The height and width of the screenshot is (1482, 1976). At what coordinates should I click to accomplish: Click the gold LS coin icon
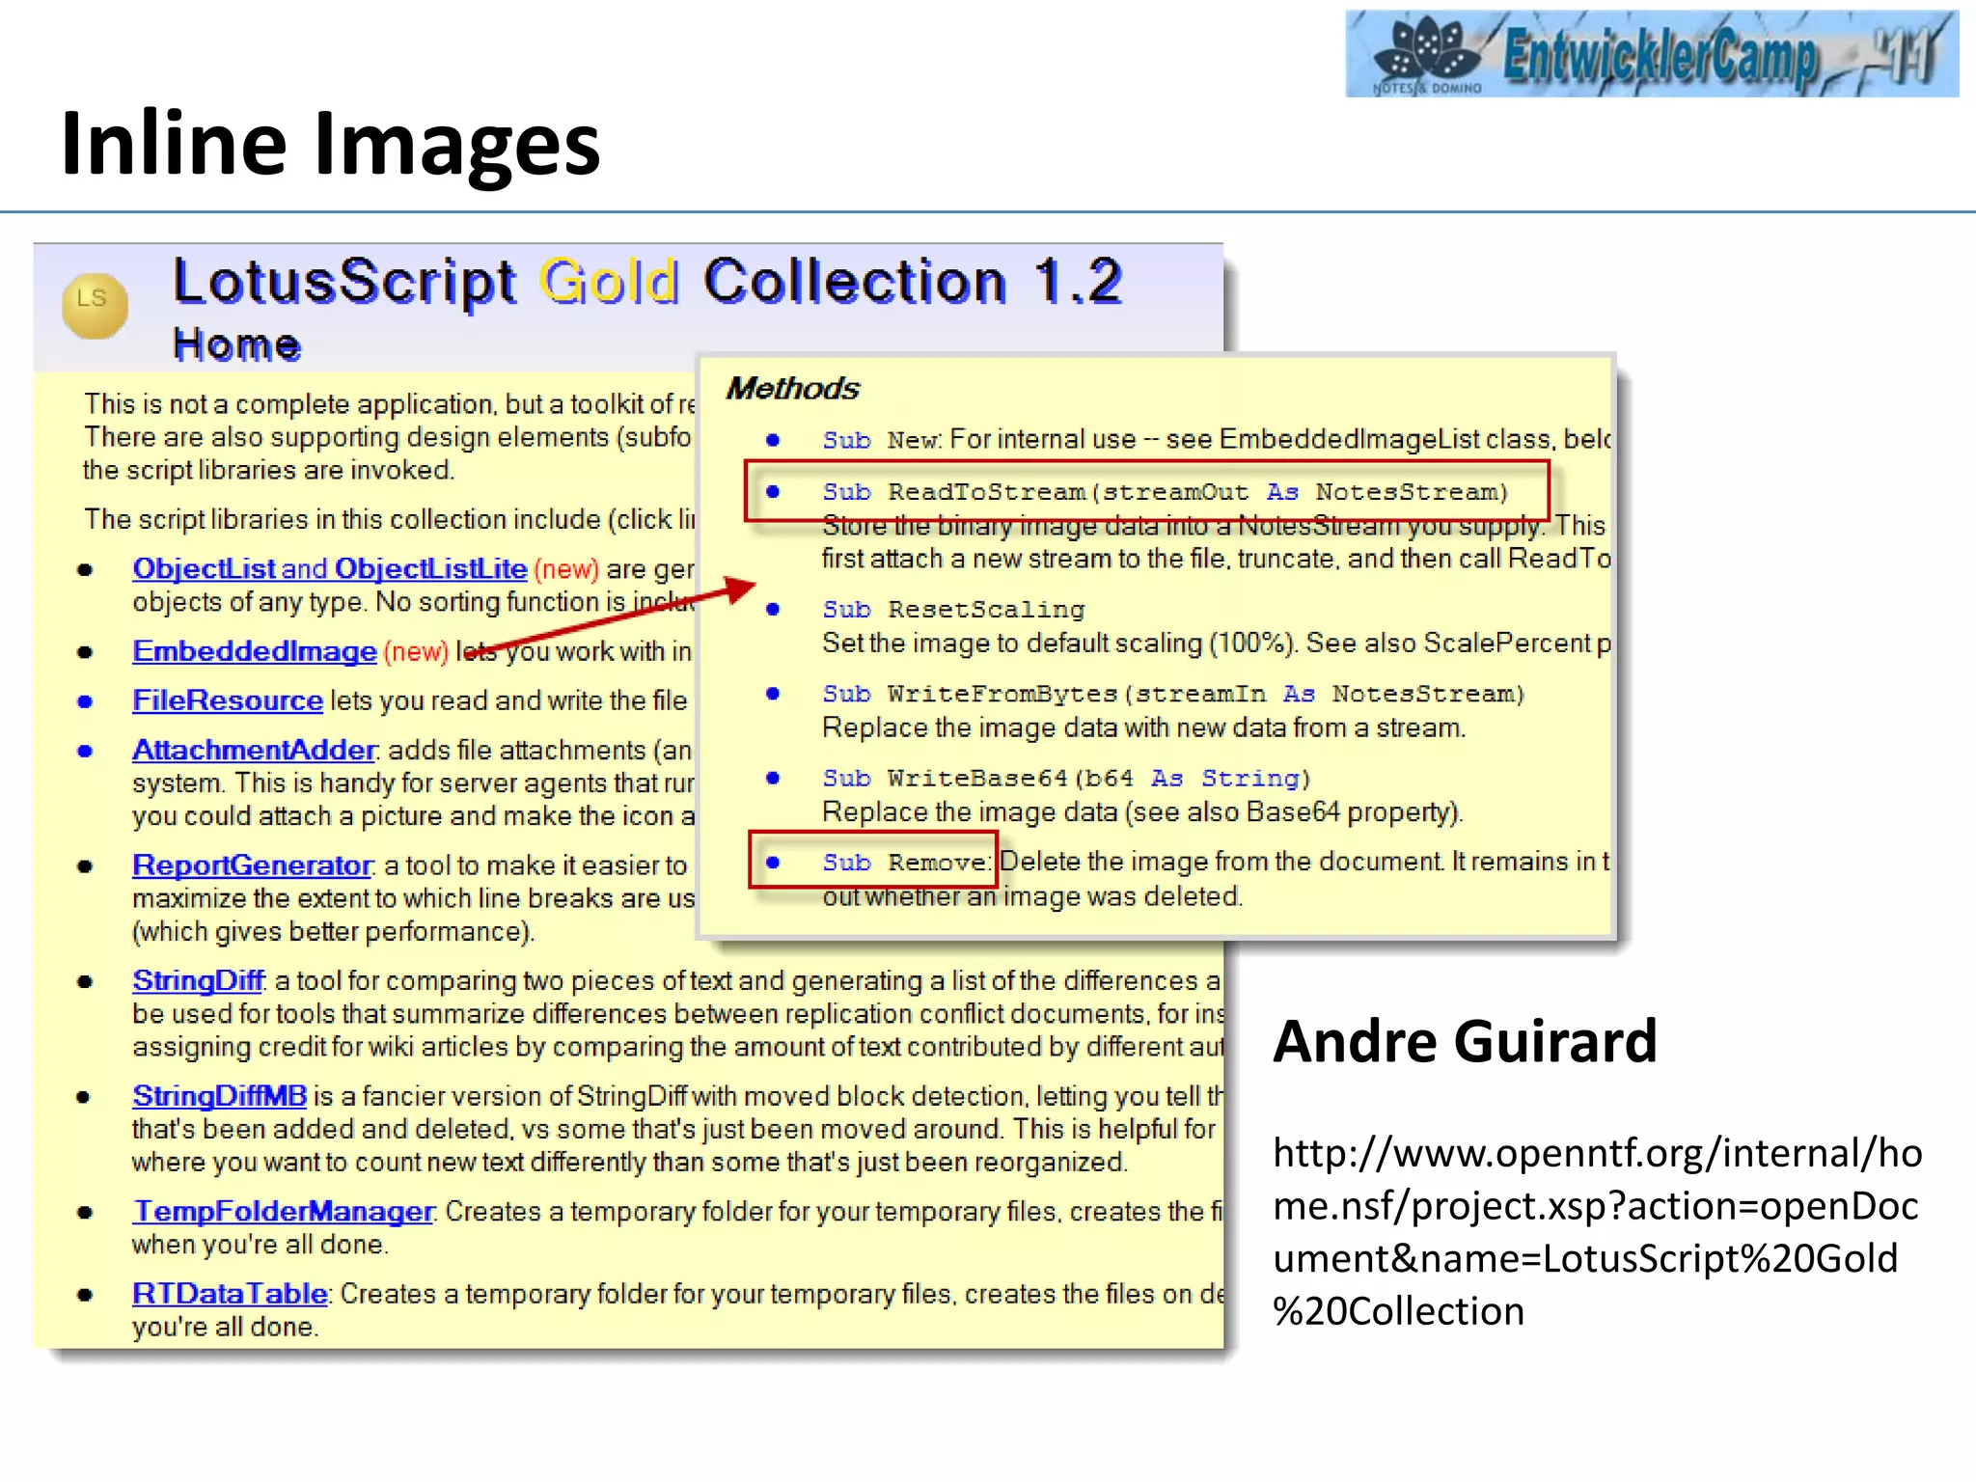[95, 306]
